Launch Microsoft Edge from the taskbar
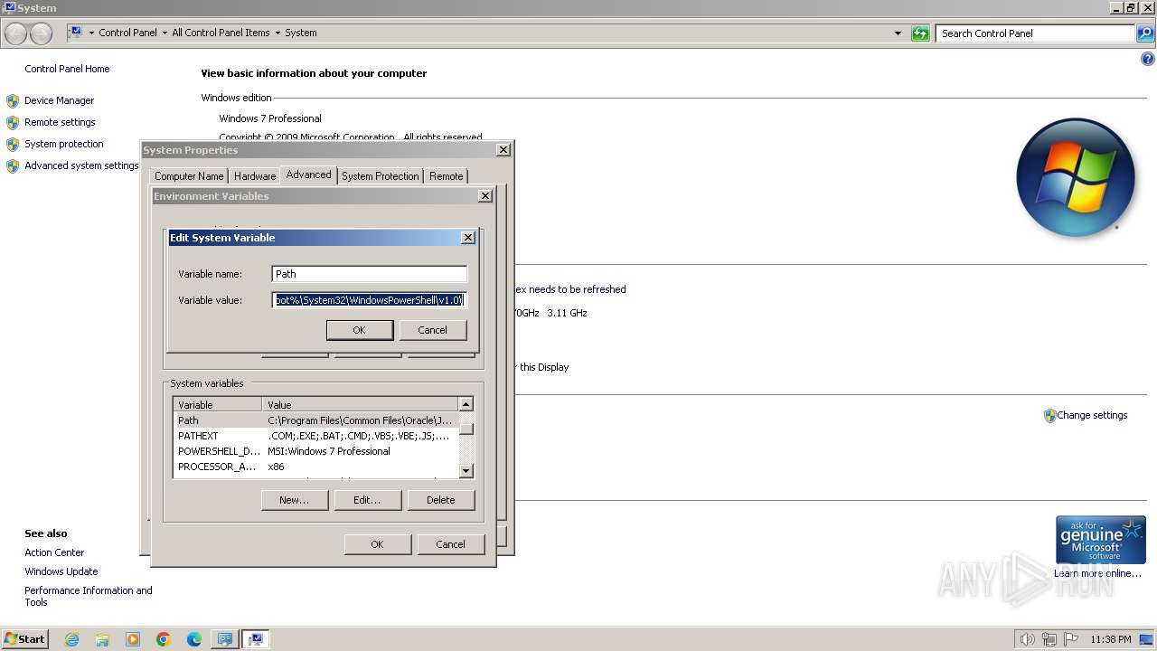 (194, 639)
